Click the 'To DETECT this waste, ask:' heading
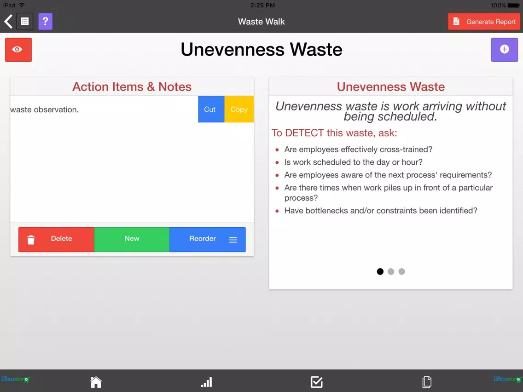The height and width of the screenshot is (392, 523). [334, 133]
